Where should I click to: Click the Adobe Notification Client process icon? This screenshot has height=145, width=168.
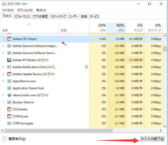[x=9, y=67]
